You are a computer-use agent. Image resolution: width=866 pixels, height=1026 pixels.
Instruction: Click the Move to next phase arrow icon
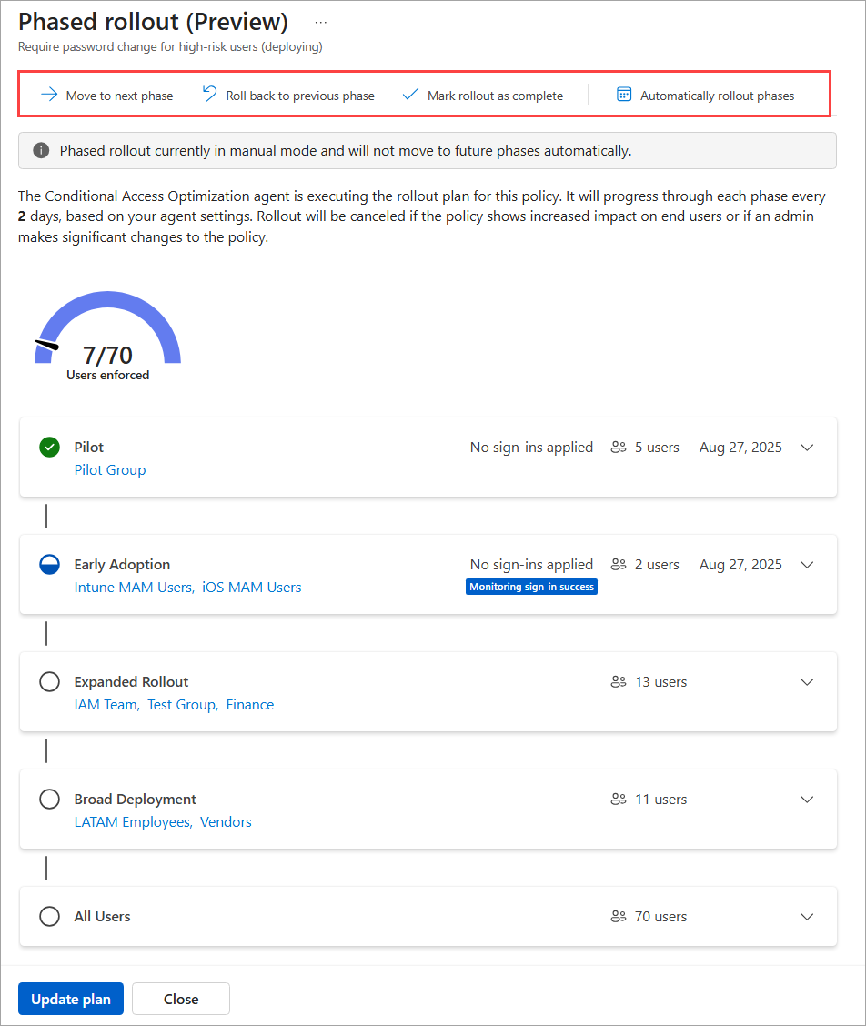point(49,95)
